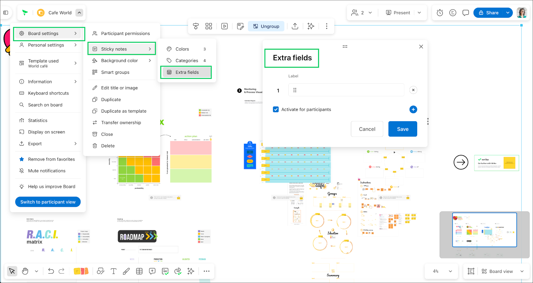The height and width of the screenshot is (283, 533).
Task: Expand pointer tool options chevron
Action: [36, 271]
